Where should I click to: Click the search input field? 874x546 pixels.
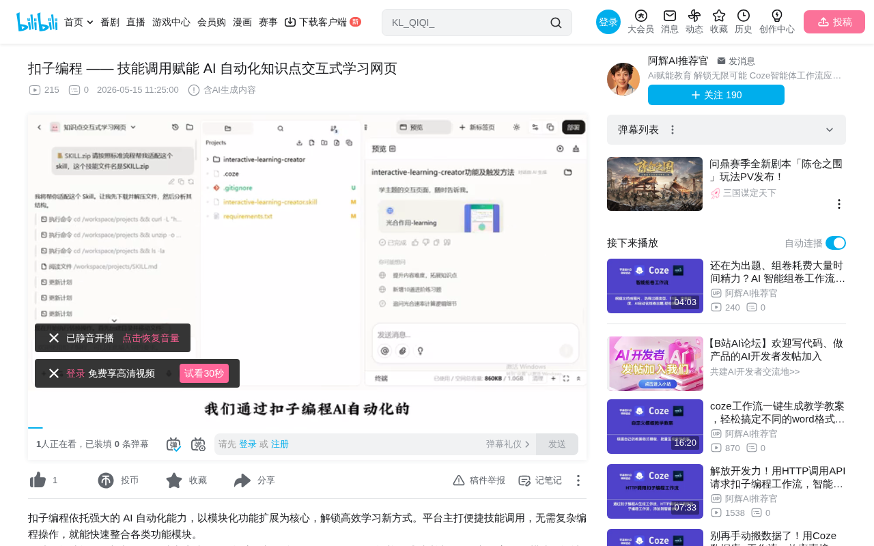pos(468,23)
